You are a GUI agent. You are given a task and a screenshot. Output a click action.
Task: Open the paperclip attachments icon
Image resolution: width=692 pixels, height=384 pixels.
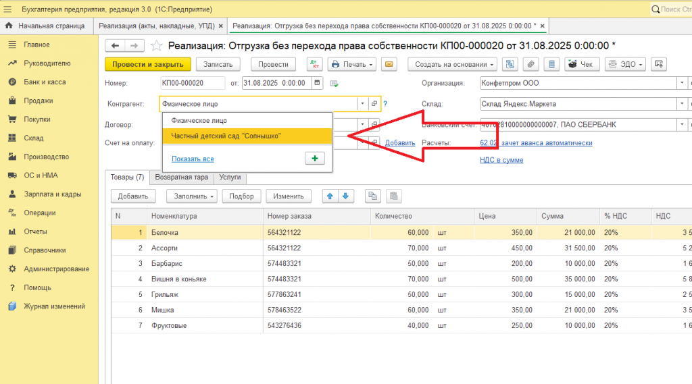(530, 64)
